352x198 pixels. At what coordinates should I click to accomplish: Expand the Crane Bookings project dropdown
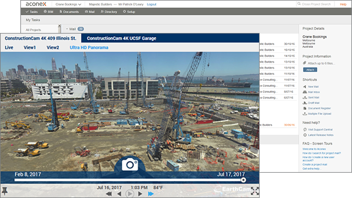coord(68,4)
